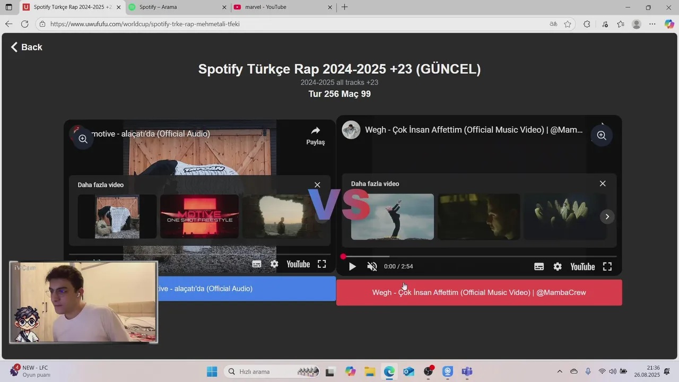Go back in browser history
This screenshot has height=382, width=679.
[8, 24]
